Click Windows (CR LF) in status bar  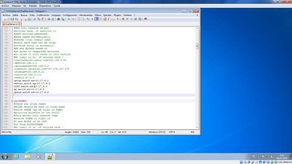pos(157,132)
